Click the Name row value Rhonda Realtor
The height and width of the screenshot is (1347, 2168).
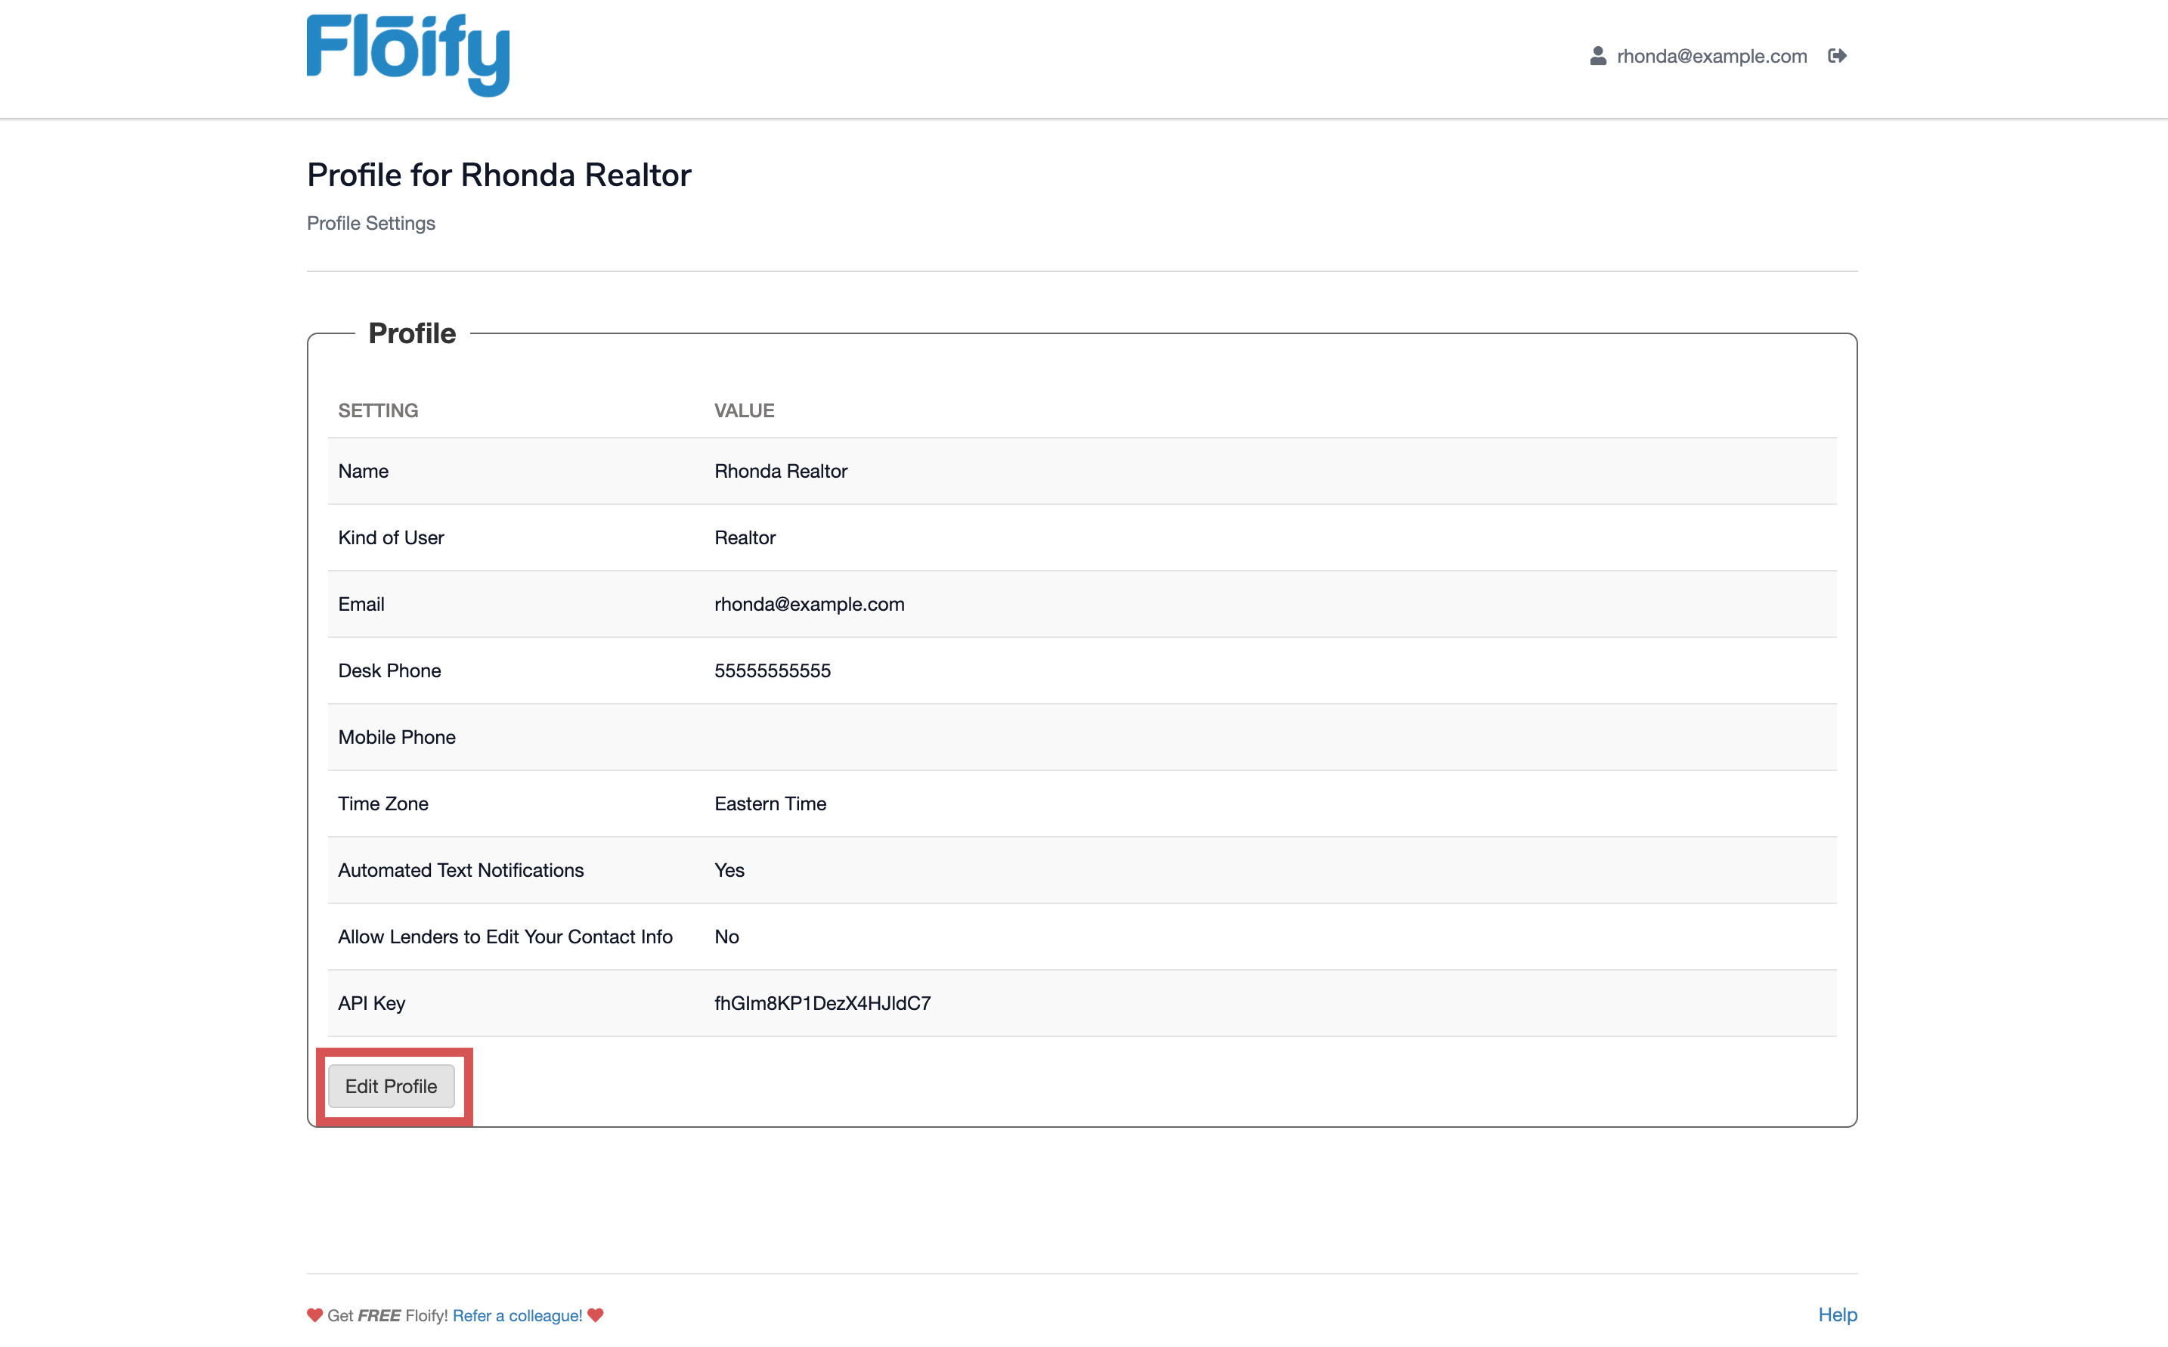[780, 471]
